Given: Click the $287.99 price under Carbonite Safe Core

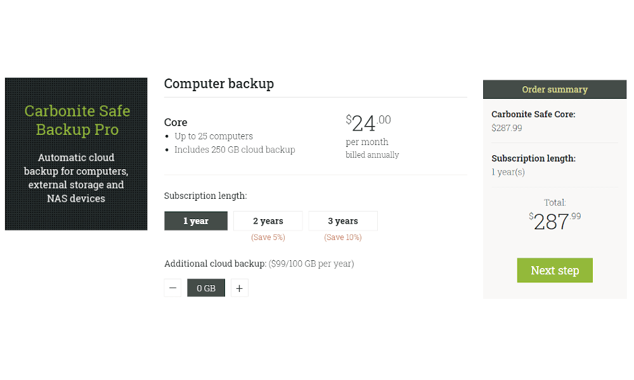Looking at the screenshot, I should [x=505, y=127].
